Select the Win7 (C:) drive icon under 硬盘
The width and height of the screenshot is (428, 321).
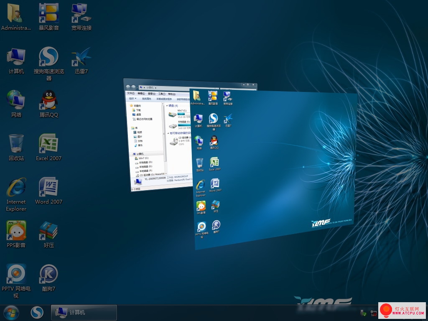click(173, 114)
